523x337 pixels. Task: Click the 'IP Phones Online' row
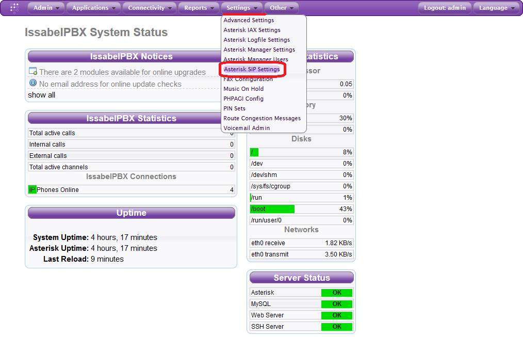(x=132, y=189)
